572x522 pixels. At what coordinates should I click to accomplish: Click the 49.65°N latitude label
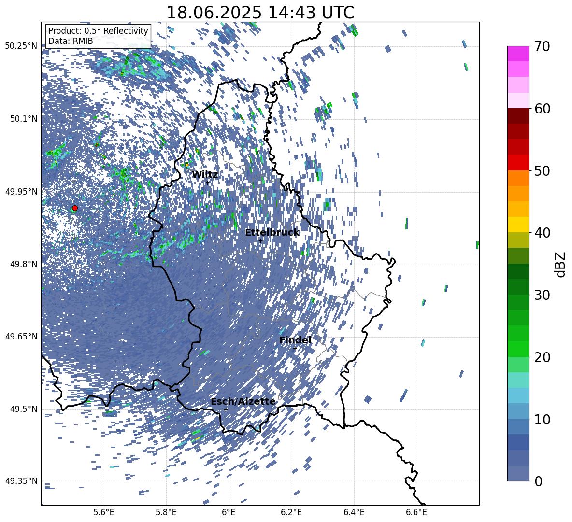pos(22,337)
